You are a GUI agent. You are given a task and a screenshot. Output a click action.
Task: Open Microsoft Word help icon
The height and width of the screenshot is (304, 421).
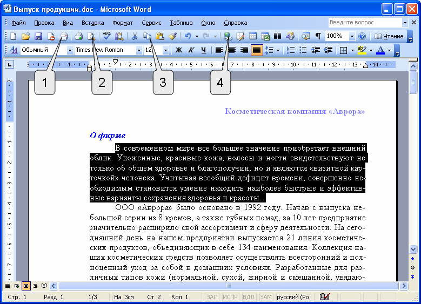362,36
